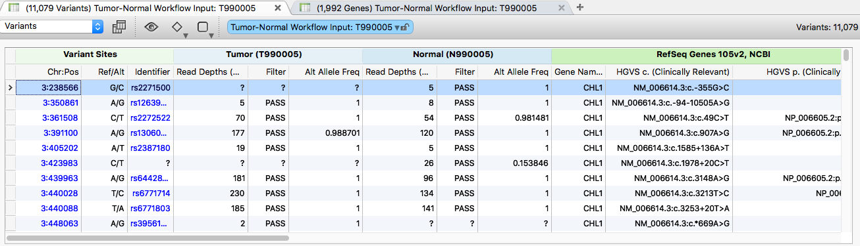Open Tumor-Normal Workflow Input: T990005 filter chip
This screenshot has width=860, height=246.
(x=320, y=27)
